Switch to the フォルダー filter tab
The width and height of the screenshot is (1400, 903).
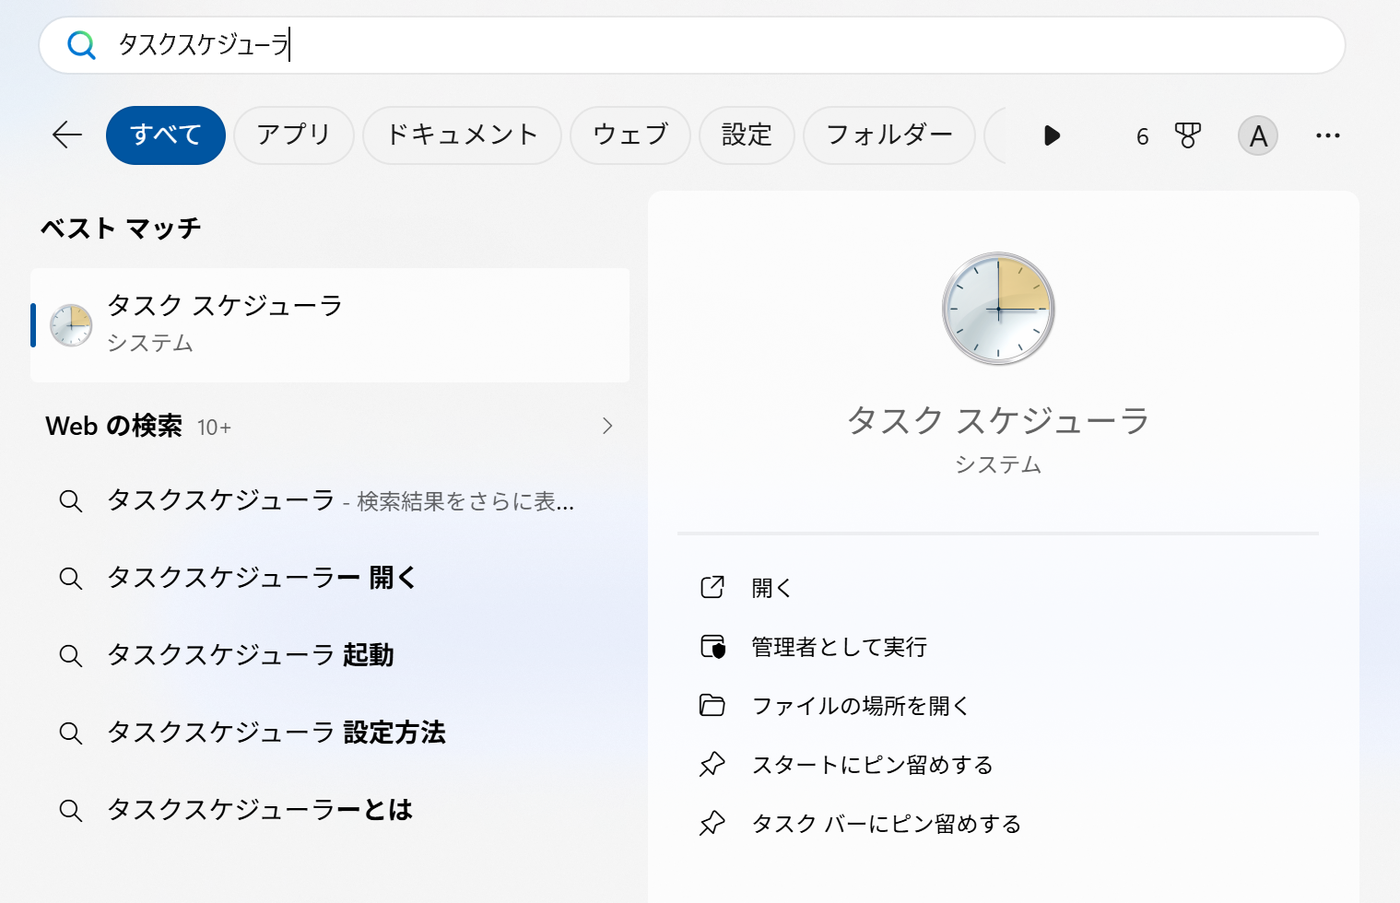click(889, 135)
